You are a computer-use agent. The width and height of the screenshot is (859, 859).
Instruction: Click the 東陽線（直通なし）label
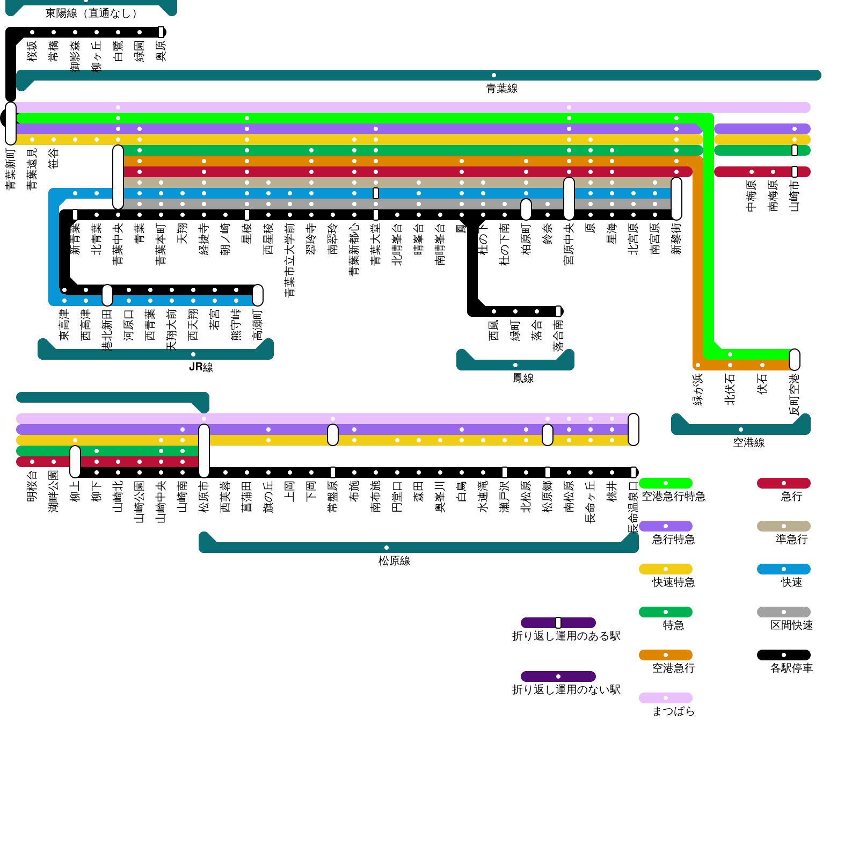[91, 13]
